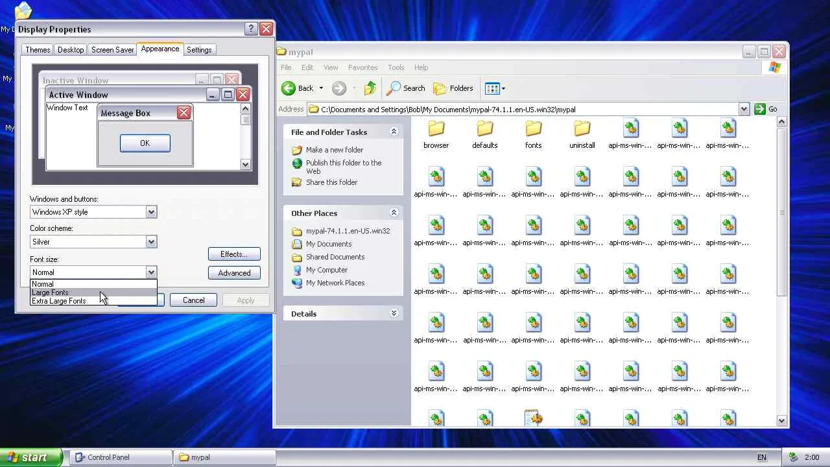Collapse the File and Folder Tasks panel
This screenshot has width=830, height=467.
pos(394,132)
